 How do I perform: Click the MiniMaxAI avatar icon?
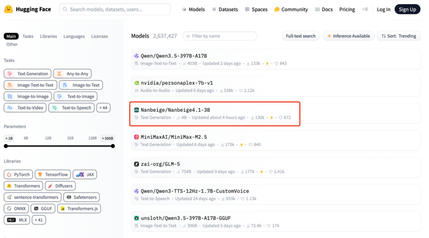pos(137,137)
